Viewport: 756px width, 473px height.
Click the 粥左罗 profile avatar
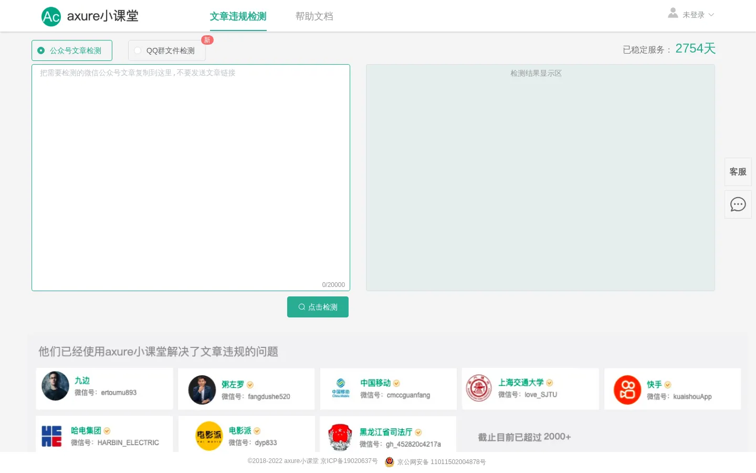point(202,390)
